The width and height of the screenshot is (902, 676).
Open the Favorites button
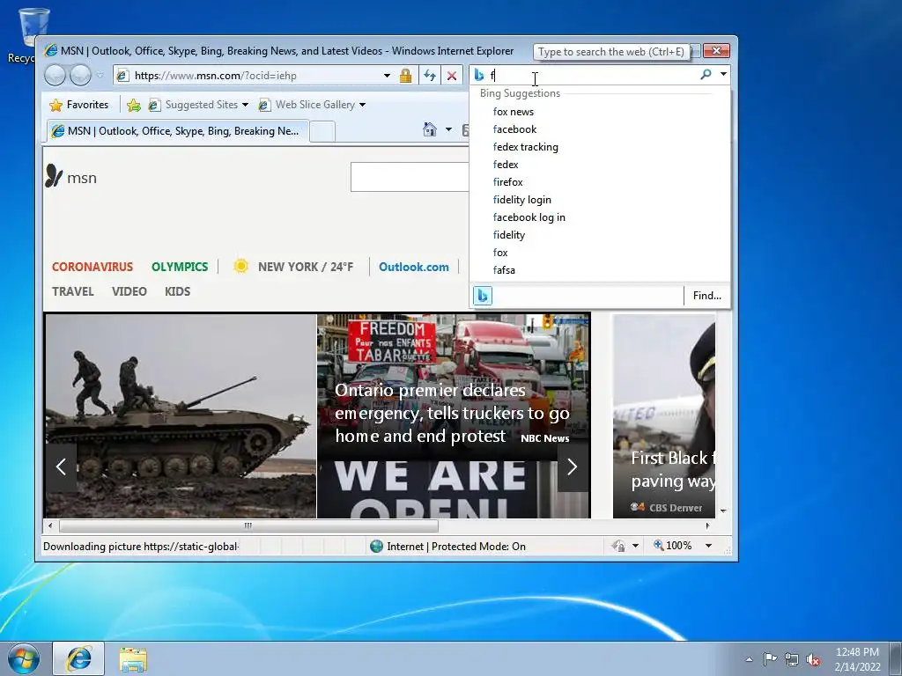(79, 105)
